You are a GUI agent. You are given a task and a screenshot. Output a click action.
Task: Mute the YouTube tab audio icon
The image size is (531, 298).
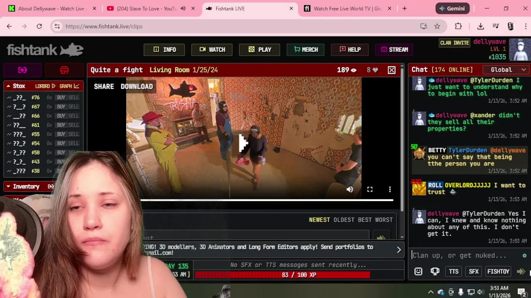pos(183,8)
